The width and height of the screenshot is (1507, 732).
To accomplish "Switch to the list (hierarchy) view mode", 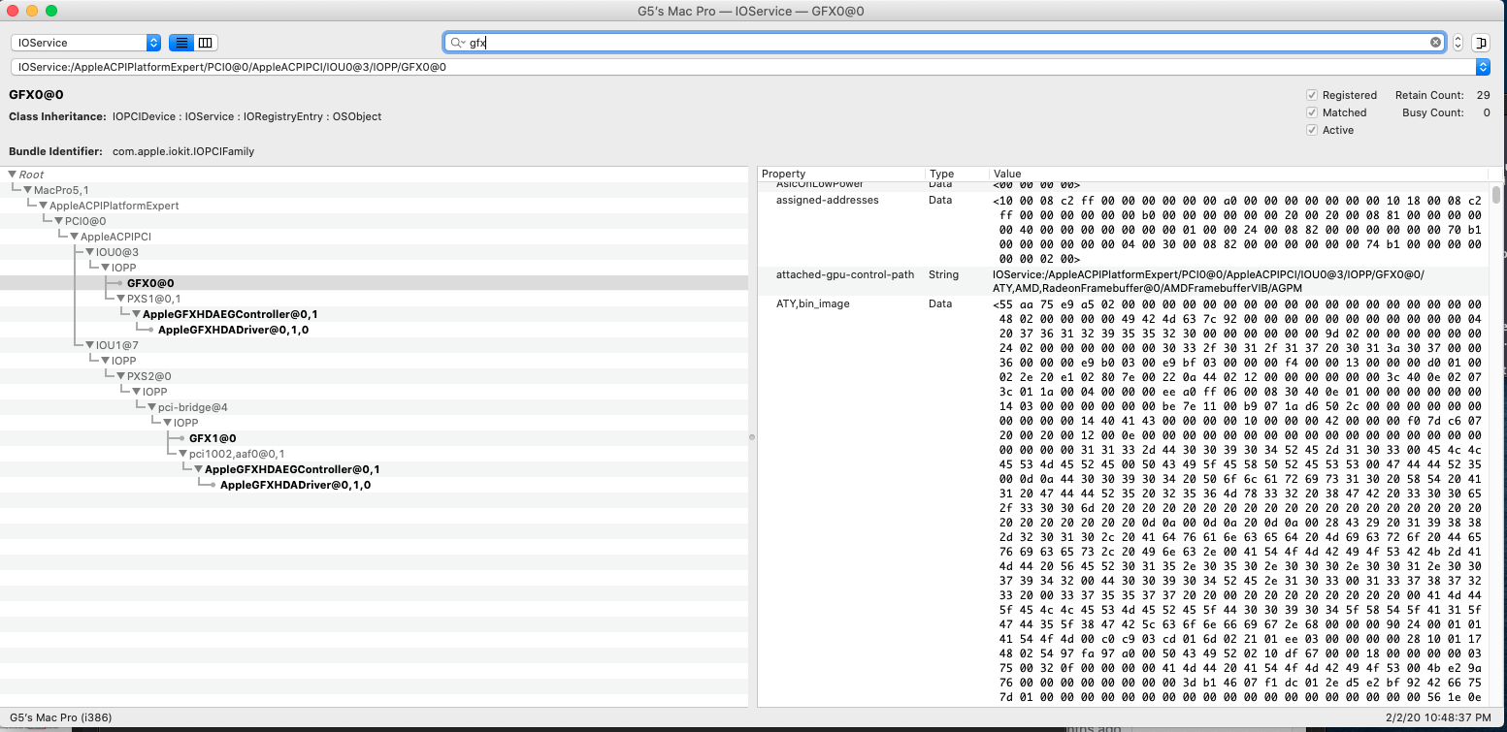I will (x=180, y=43).
